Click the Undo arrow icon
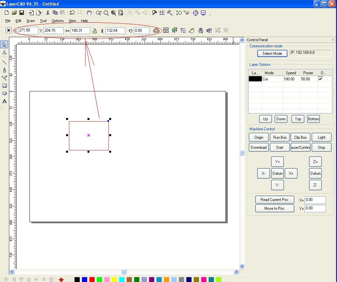 coord(72,13)
